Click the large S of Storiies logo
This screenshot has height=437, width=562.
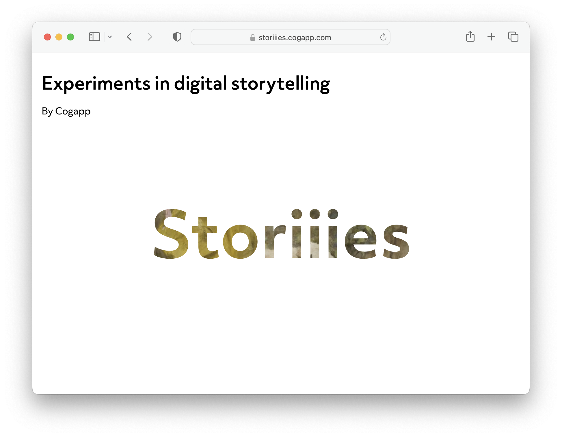click(x=171, y=234)
